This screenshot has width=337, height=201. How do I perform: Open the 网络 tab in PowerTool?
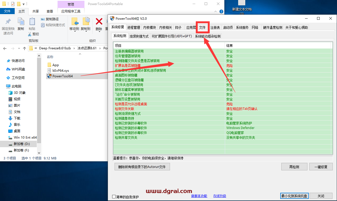coord(255,27)
